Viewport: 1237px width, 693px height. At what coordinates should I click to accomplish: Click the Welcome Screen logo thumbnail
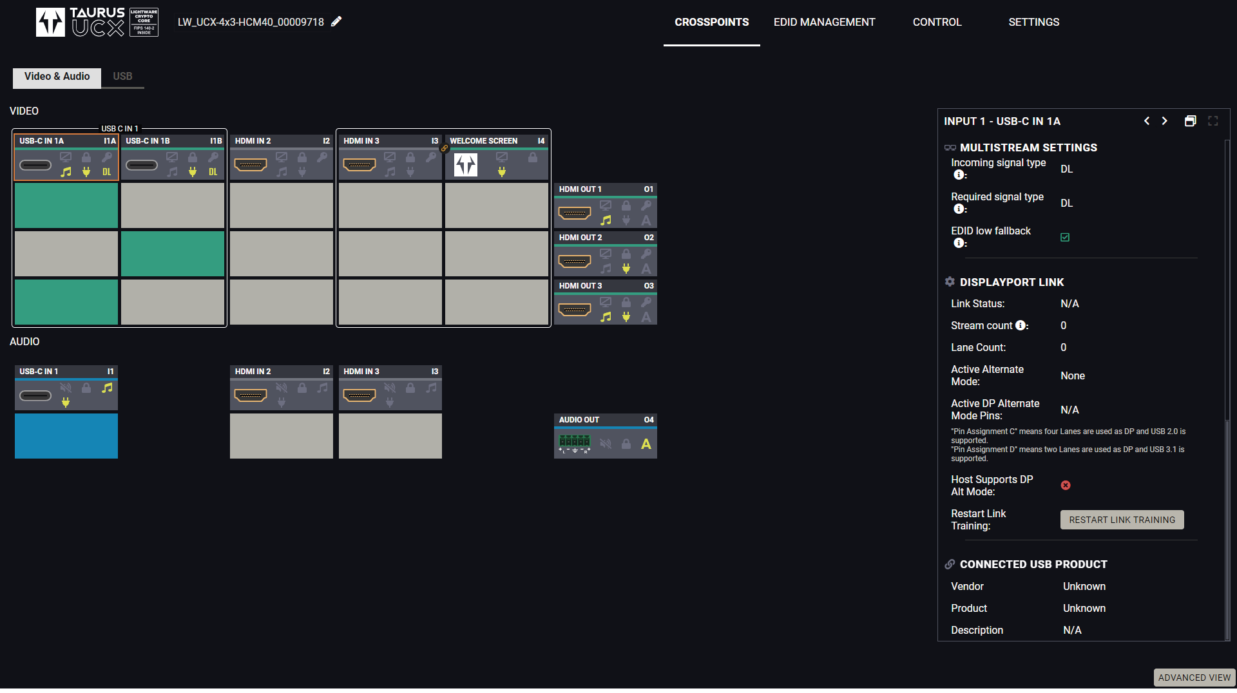465,165
